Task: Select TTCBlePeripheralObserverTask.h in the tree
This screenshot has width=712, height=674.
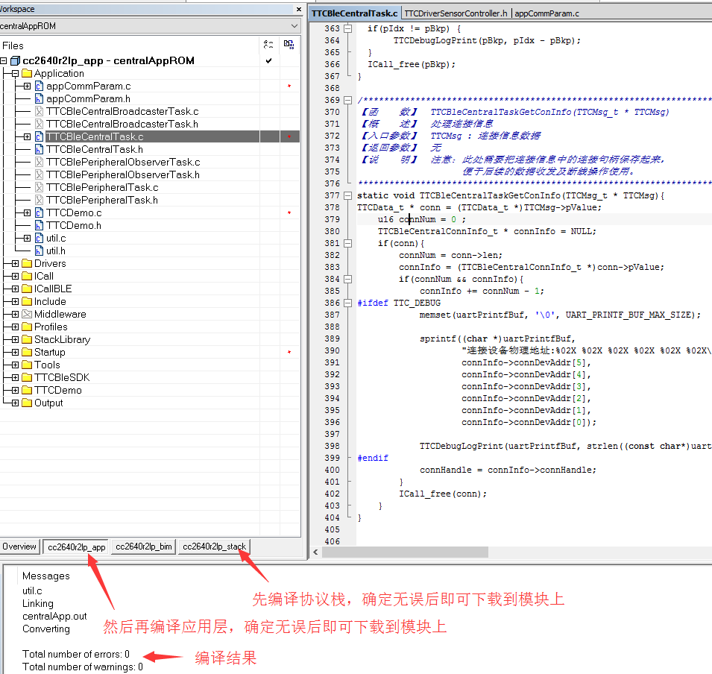Action: point(123,175)
